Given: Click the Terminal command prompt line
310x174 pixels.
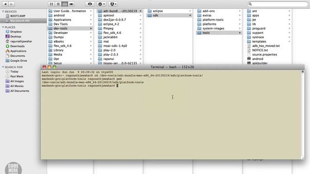Looking at the screenshot, I should point(80,86).
